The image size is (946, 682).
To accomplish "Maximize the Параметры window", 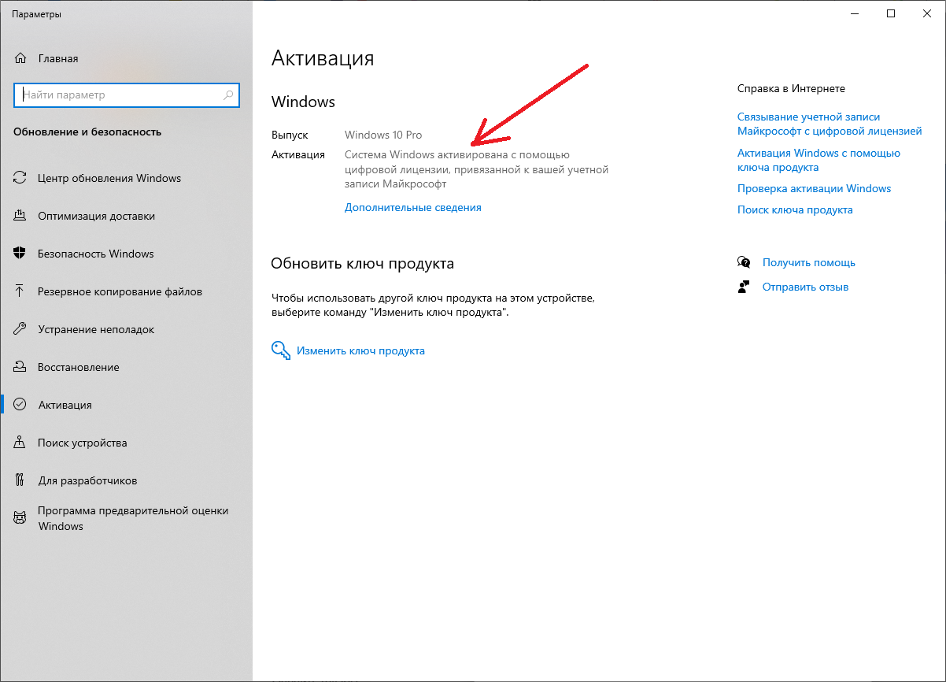I will (x=891, y=13).
